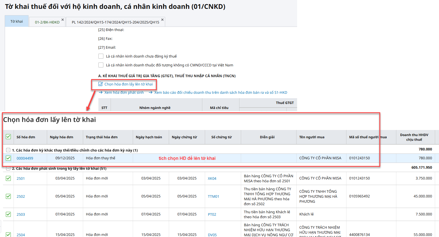
Task: Click the arrow icon before Xem hóa đơn phát sinh
Action: coord(101,92)
